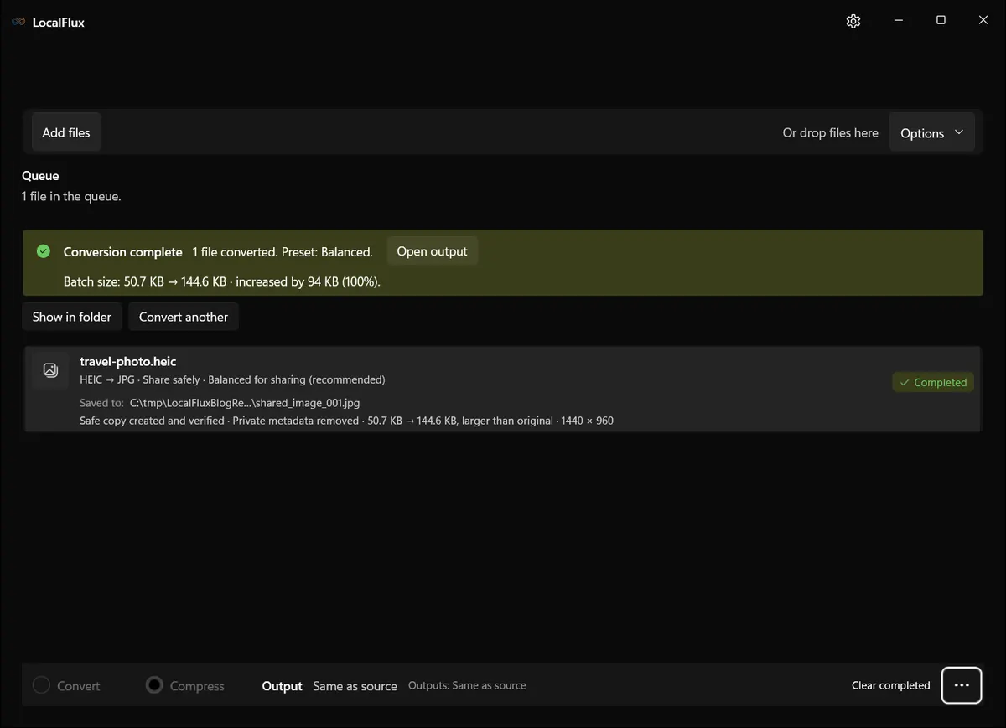The image size is (1006, 728).
Task: Click the 'Queue' heading
Action: [x=40, y=176]
